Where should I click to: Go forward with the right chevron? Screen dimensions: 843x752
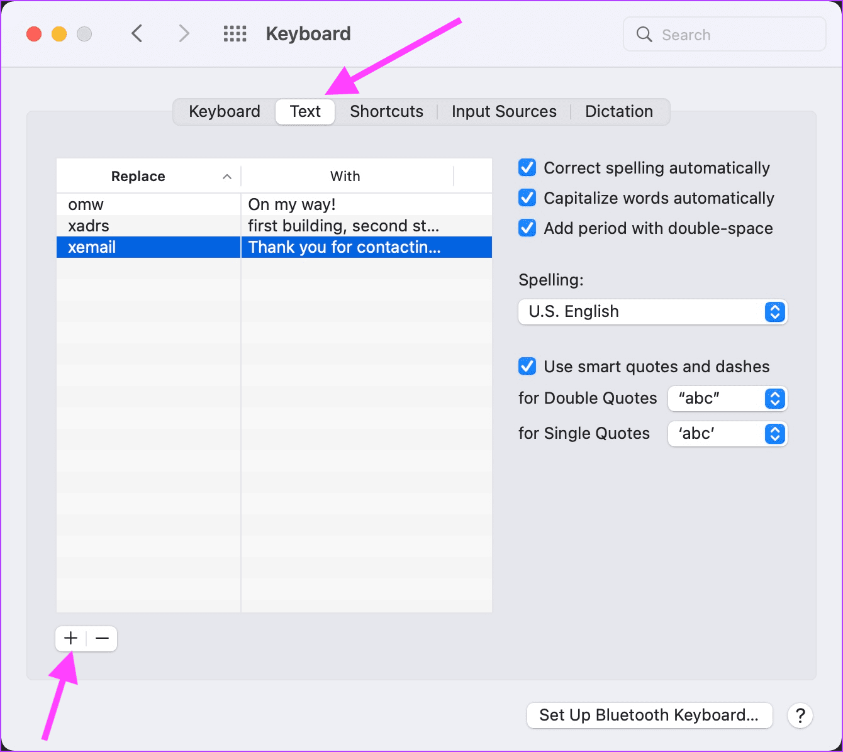tap(184, 33)
